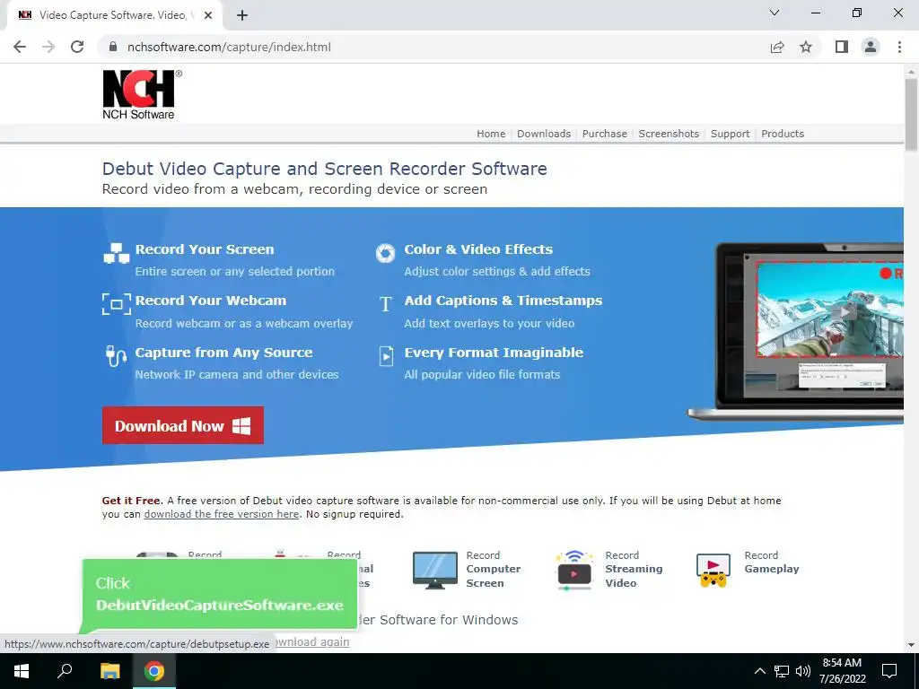Open the network tray icon
Viewport: 919px width, 689px height.
point(782,671)
